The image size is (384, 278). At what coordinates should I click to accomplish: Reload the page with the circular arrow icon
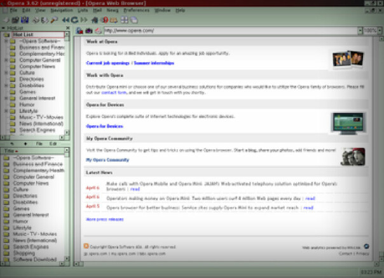74,20
